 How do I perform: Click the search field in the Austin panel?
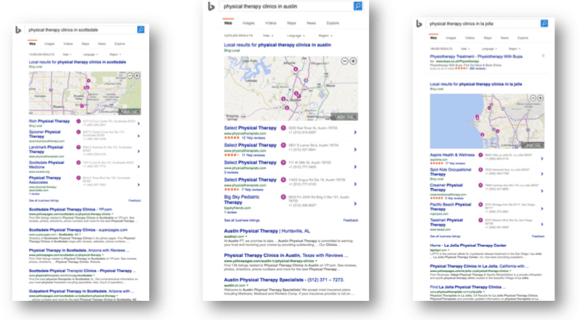[286, 6]
